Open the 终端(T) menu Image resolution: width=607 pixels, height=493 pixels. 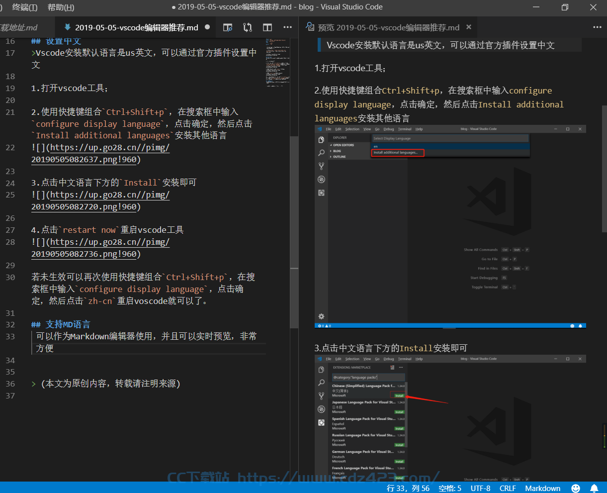click(25, 7)
